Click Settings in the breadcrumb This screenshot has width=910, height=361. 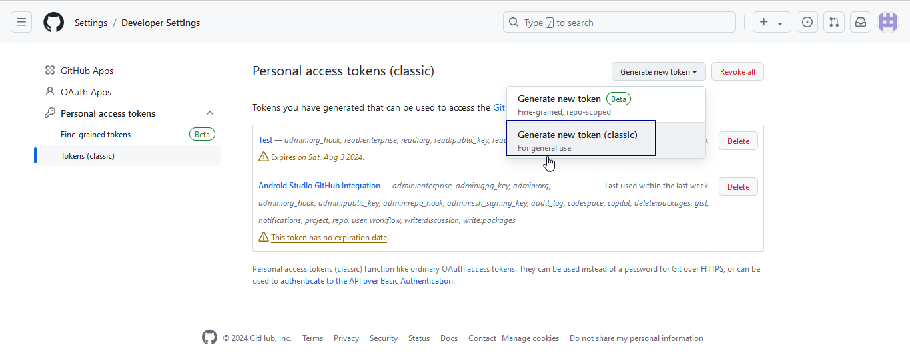[x=91, y=23]
